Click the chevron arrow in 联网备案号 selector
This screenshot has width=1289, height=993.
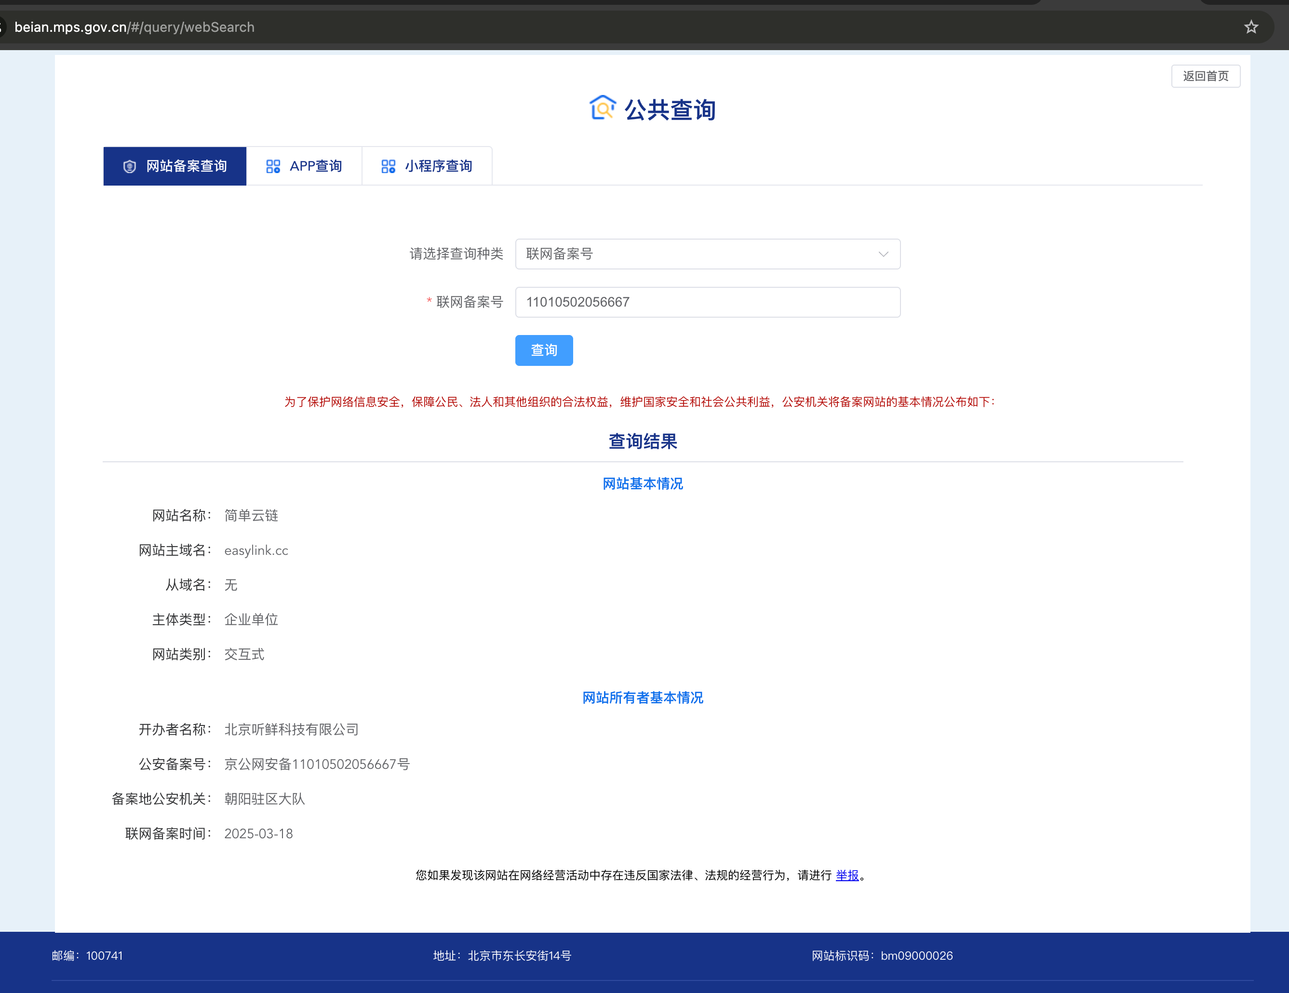[883, 255]
